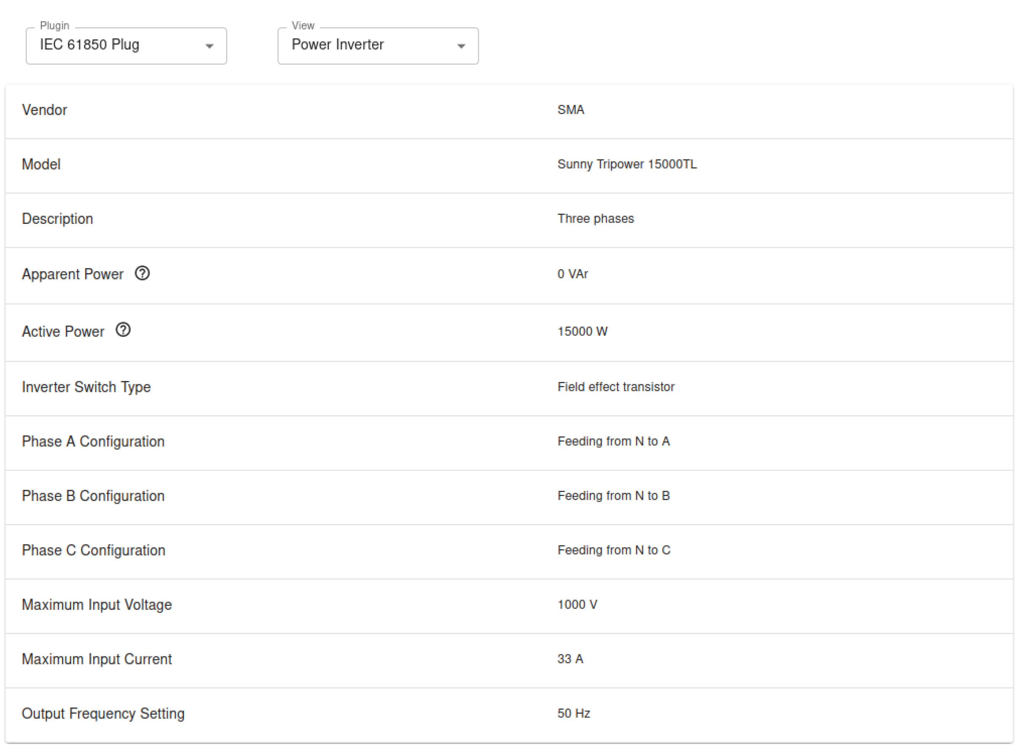Select the Sunny Tripower 15000TL model value

(627, 164)
